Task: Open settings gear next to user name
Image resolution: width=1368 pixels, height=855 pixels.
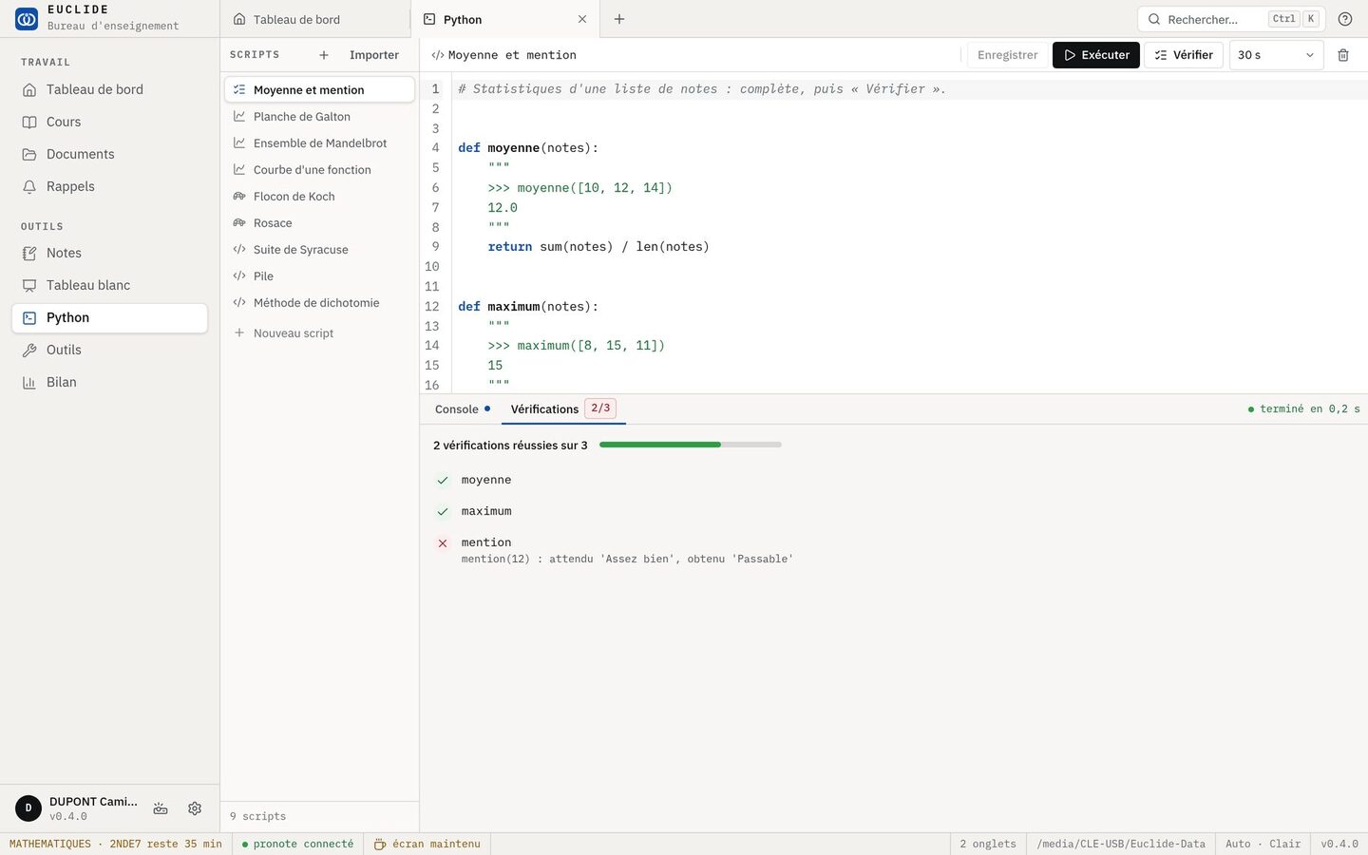Action: [x=195, y=808]
